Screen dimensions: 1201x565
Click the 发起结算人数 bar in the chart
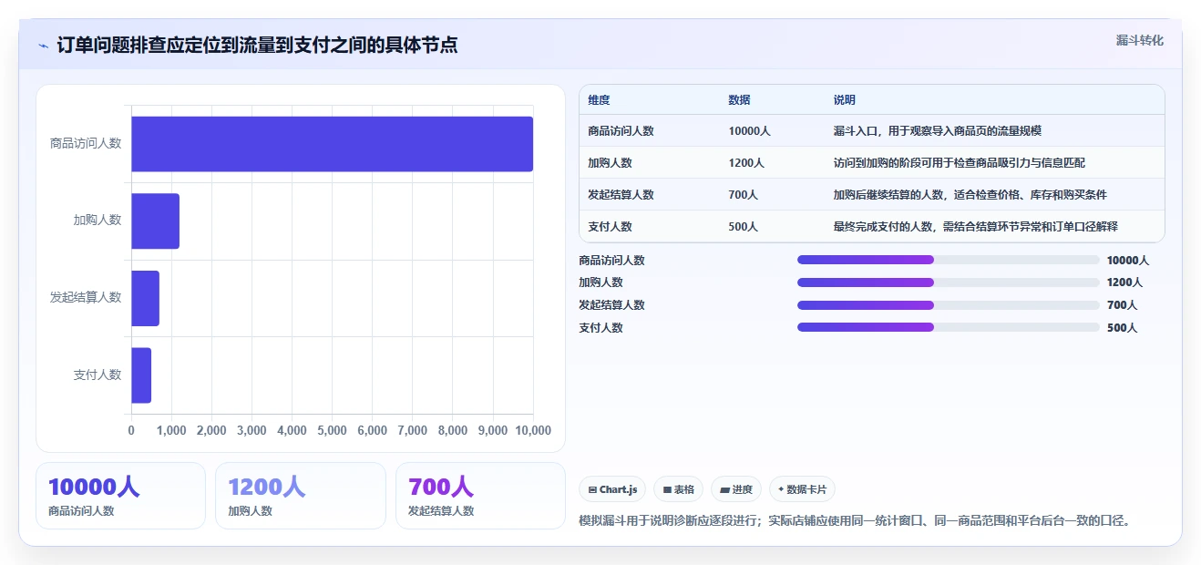145,298
